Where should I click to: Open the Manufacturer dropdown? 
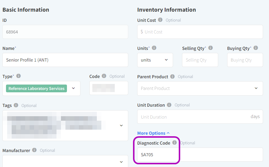pos(121,162)
